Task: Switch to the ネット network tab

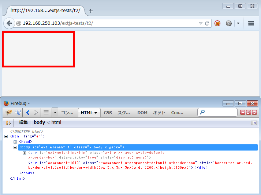Action: point(159,113)
